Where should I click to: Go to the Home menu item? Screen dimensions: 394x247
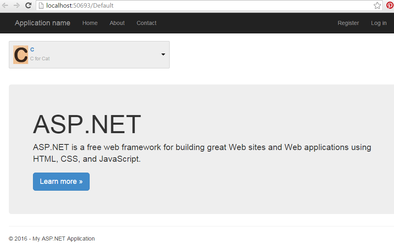pyautogui.click(x=90, y=23)
